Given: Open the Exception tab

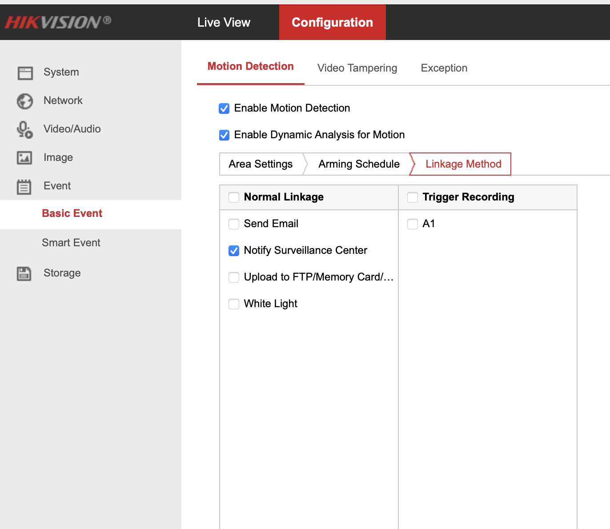Looking at the screenshot, I should click(x=444, y=68).
